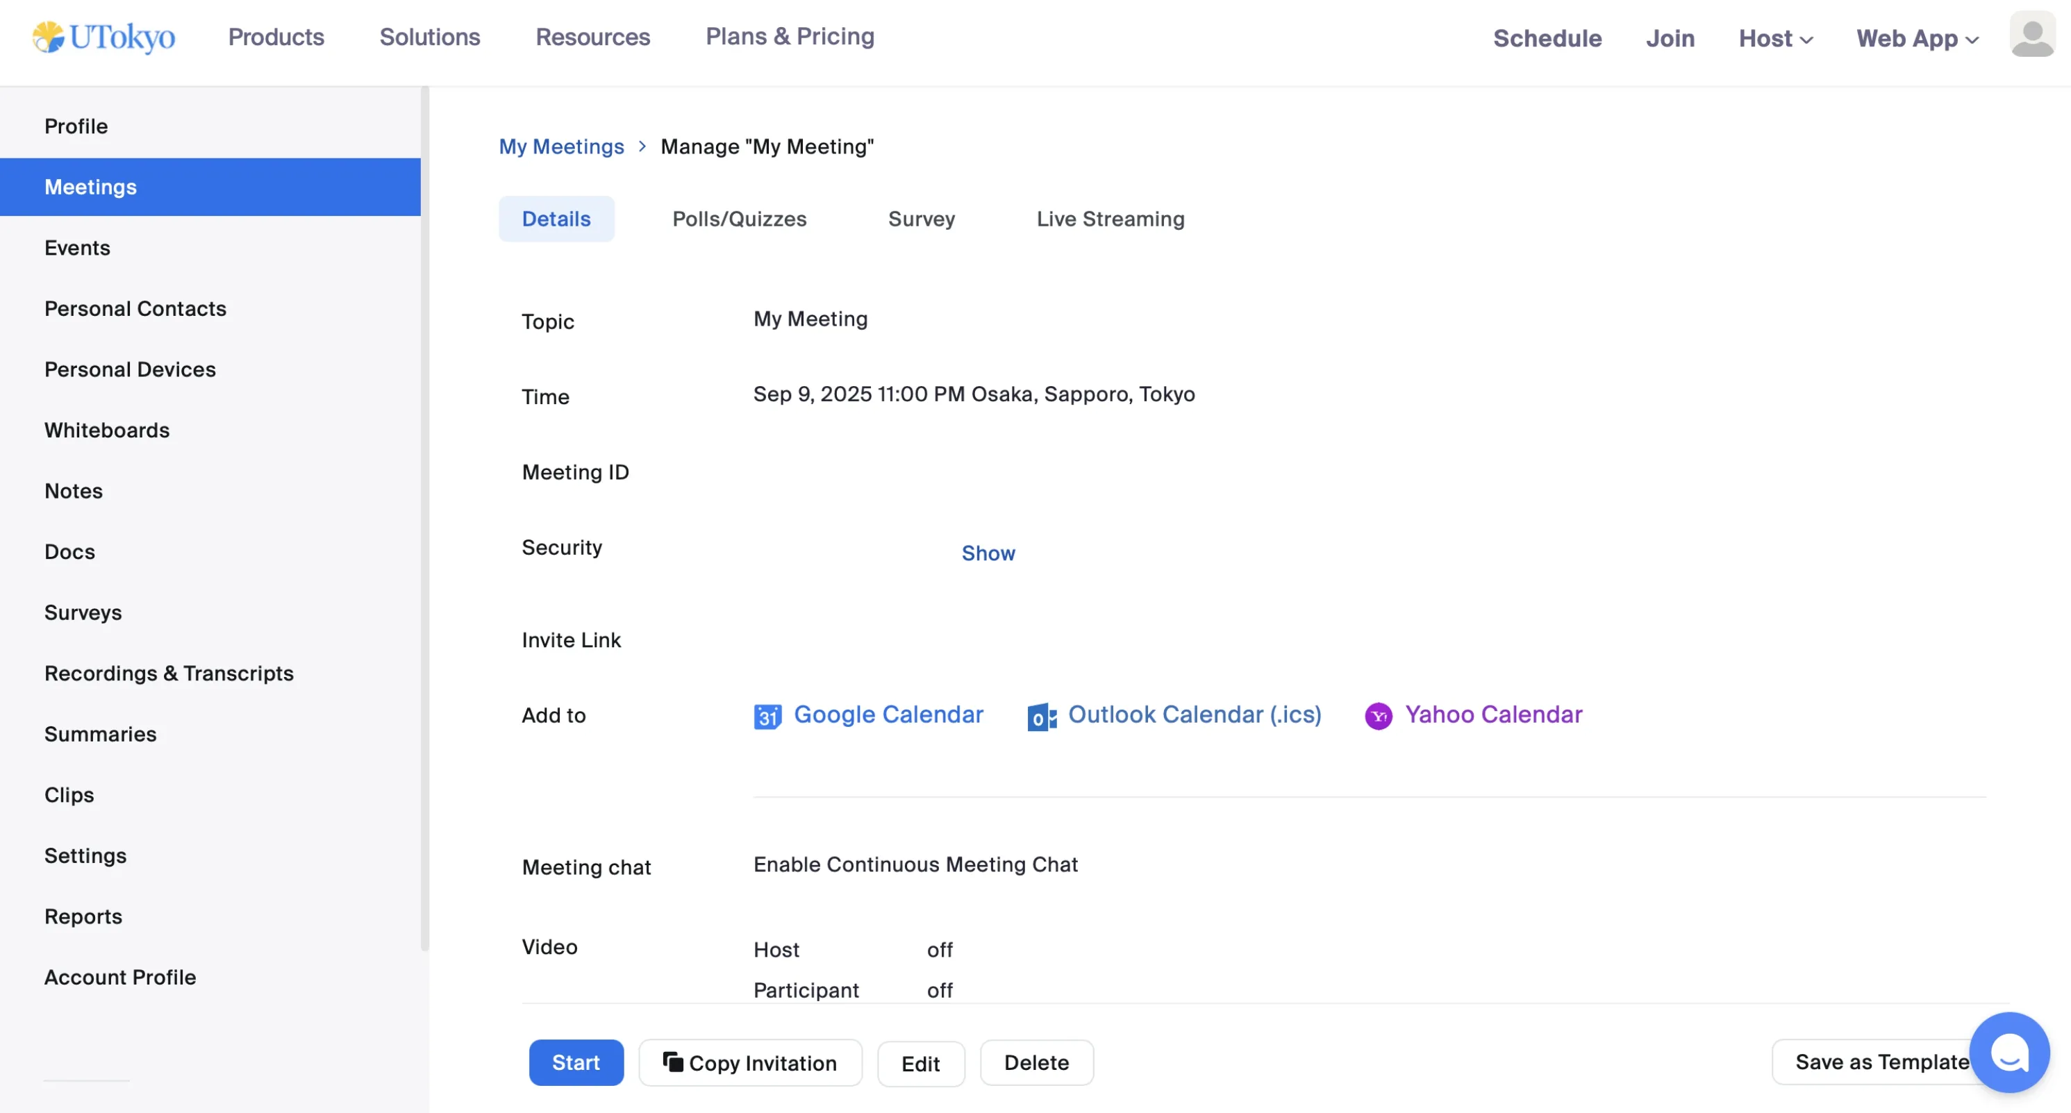Open Recordings & Transcripts in sidebar

169,673
